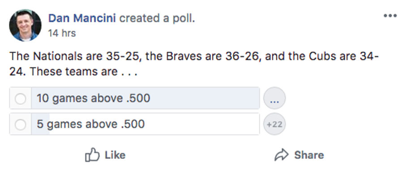Click the shaded result bar of 10 games option
Image resolution: width=403 pixels, height=170 pixels.
tap(145, 98)
